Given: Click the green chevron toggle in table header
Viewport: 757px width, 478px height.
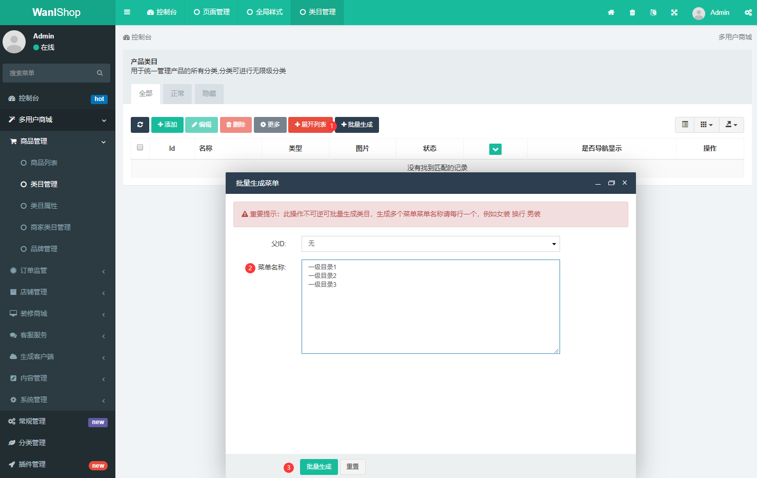Looking at the screenshot, I should tap(495, 149).
